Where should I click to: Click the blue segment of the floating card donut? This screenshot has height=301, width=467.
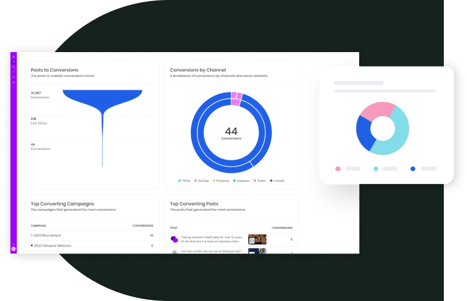[x=365, y=134]
